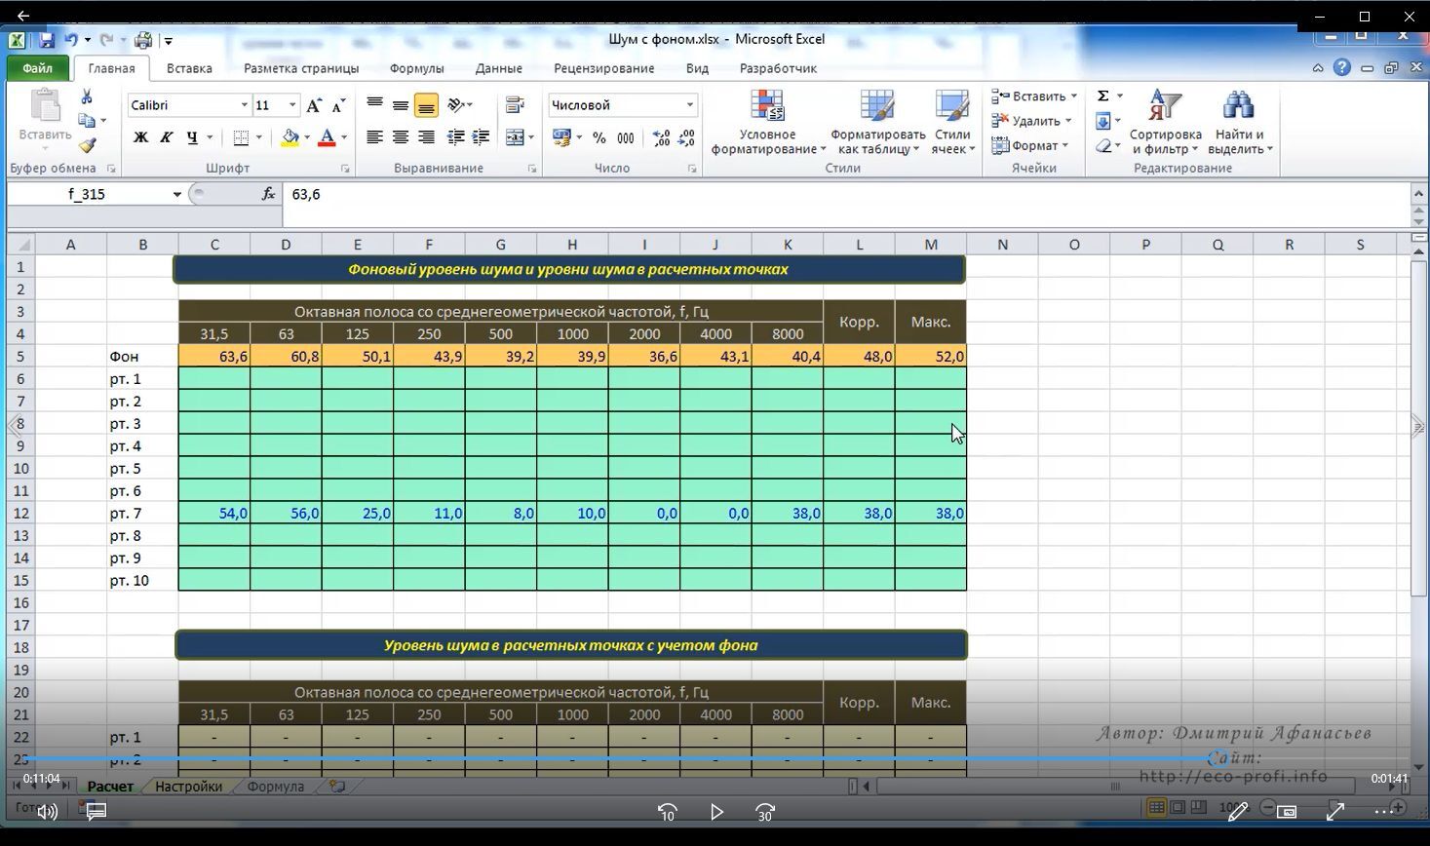Click the AutoSum sigma icon
This screenshot has width=1430, height=846.
1102,96
